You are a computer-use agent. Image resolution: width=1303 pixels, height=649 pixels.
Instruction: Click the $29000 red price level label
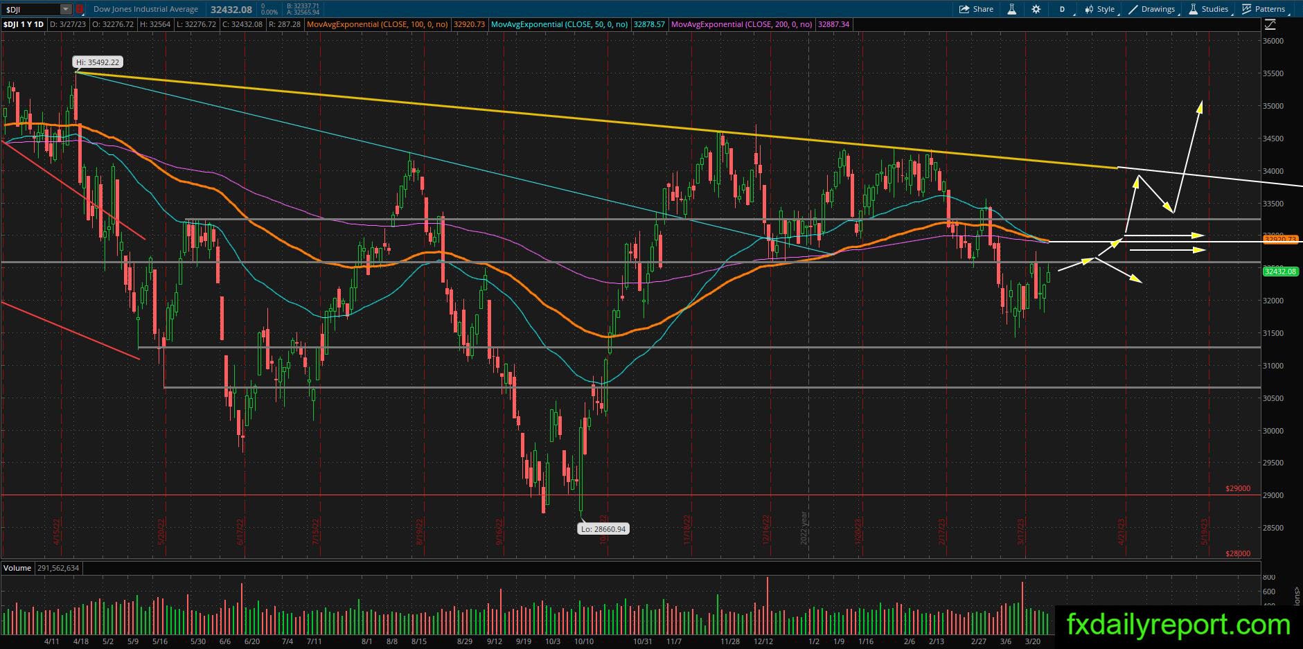point(1238,488)
